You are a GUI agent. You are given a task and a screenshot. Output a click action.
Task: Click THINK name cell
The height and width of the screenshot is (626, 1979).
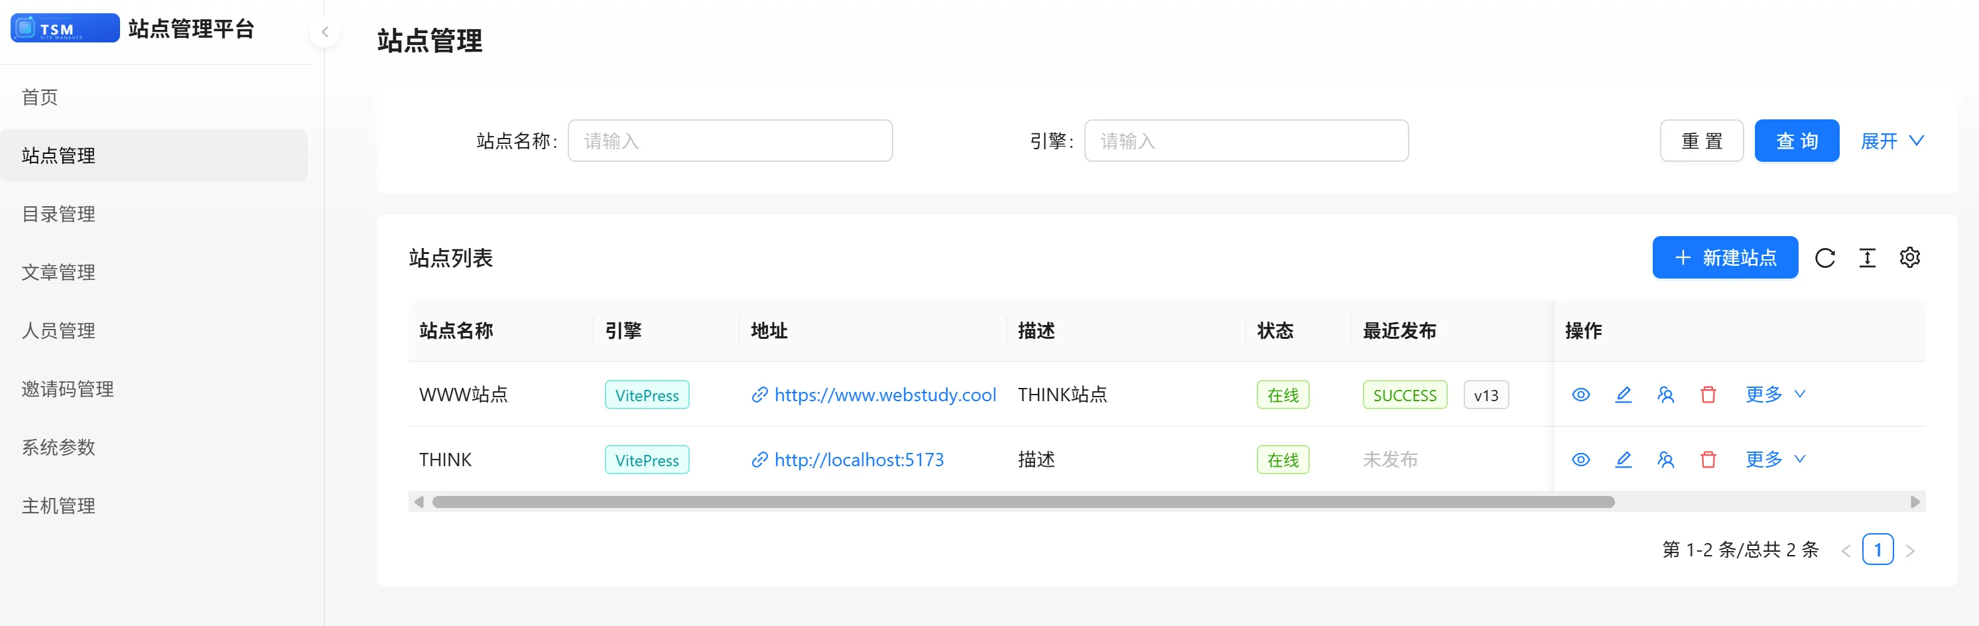pyautogui.click(x=445, y=460)
